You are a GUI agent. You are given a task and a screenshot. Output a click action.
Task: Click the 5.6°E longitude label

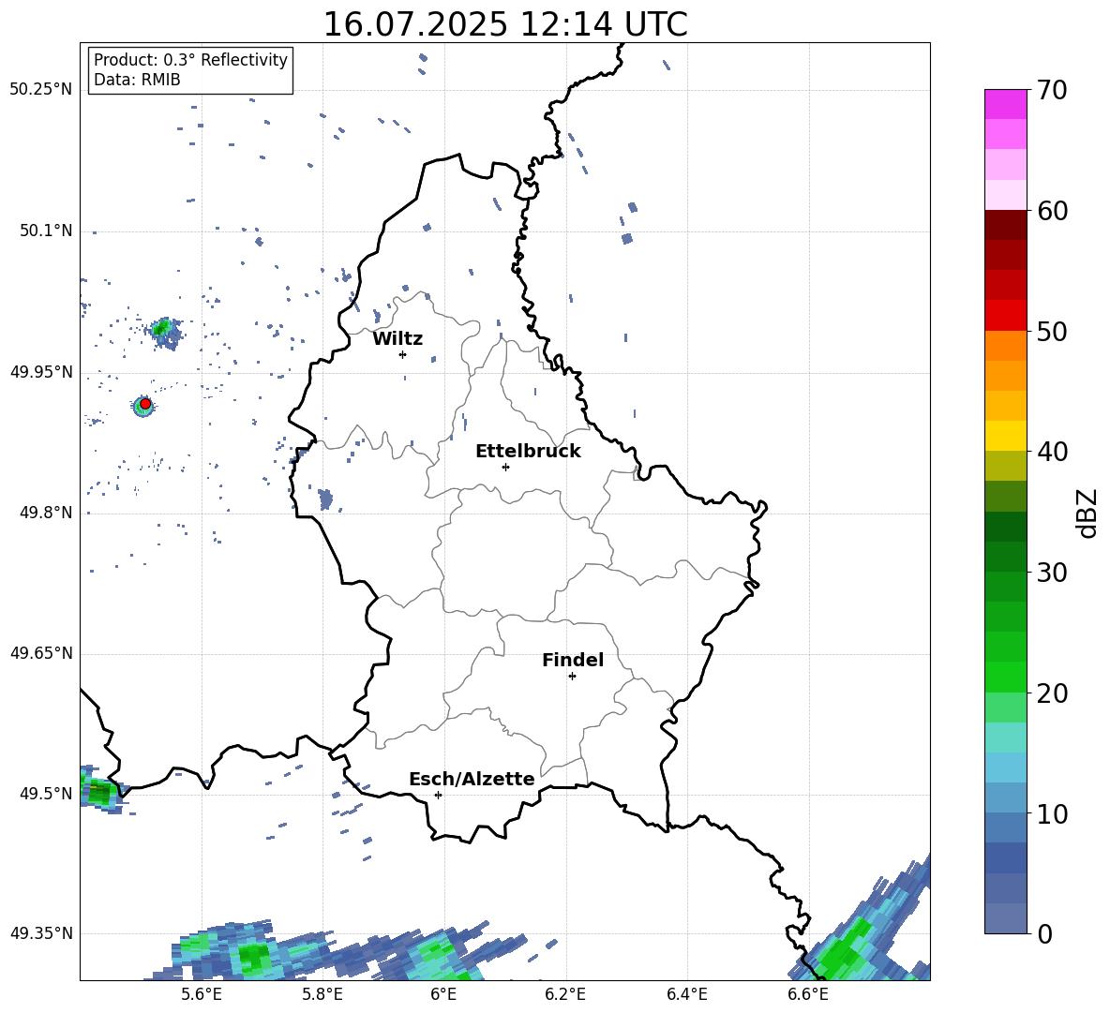click(x=202, y=995)
